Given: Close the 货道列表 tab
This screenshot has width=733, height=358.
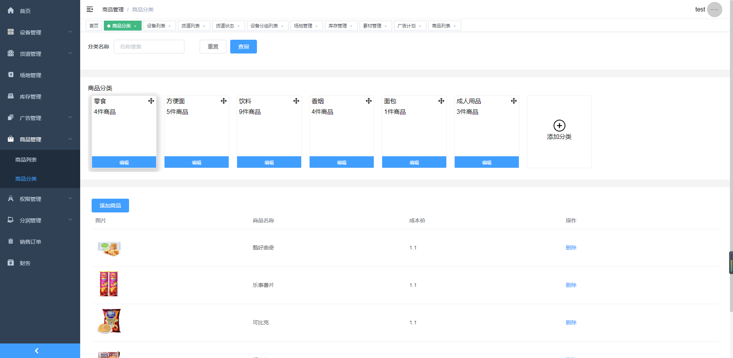Looking at the screenshot, I should pos(204,26).
